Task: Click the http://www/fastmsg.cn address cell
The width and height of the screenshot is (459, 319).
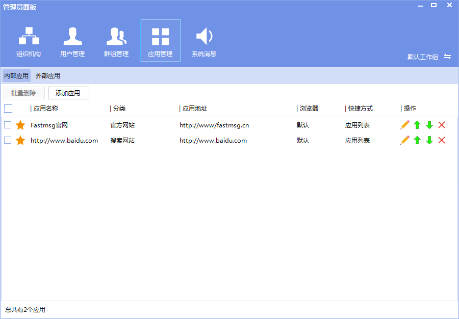Action: (214, 125)
